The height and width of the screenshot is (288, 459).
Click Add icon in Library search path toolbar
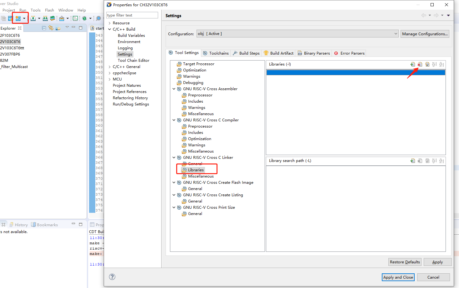pyautogui.click(x=413, y=161)
